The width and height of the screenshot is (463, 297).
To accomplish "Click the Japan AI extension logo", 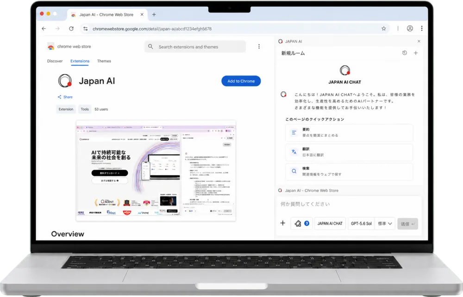I will coord(65,81).
